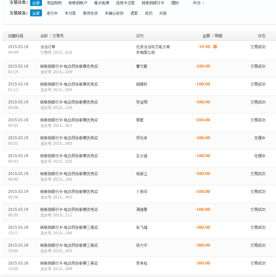This screenshot has width=276, height=277.
Task: Switch column header to 交易号
Action: (58, 36)
